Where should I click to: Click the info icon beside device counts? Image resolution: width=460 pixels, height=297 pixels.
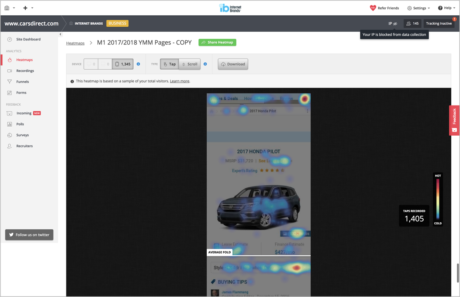coord(138,64)
